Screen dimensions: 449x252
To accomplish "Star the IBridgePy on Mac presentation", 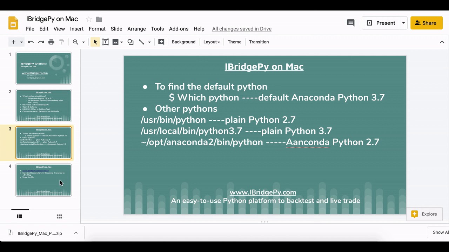I will (x=89, y=19).
